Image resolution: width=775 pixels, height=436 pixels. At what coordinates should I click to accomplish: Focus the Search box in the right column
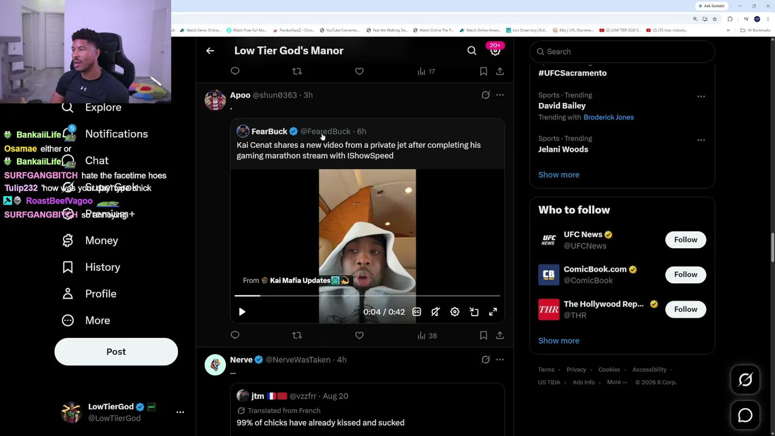[x=622, y=51]
